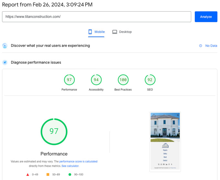Click the blue Analyze button
The image size is (220, 180).
tap(206, 17)
